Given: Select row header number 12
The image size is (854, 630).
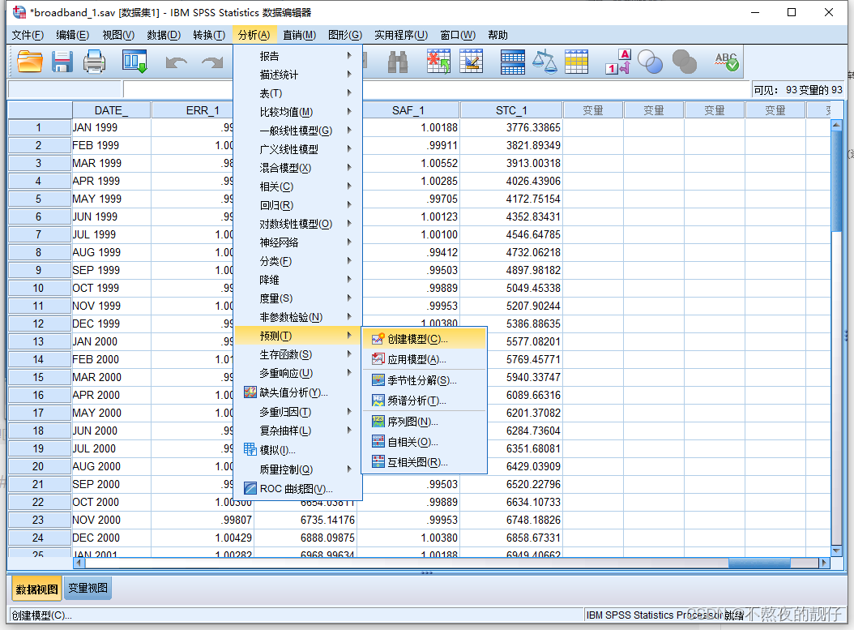Looking at the screenshot, I should (x=39, y=324).
